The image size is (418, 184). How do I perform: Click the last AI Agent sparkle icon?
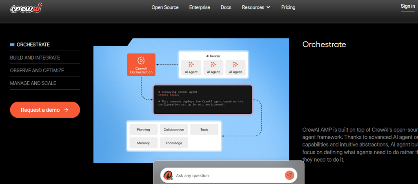pyautogui.click(x=236, y=64)
